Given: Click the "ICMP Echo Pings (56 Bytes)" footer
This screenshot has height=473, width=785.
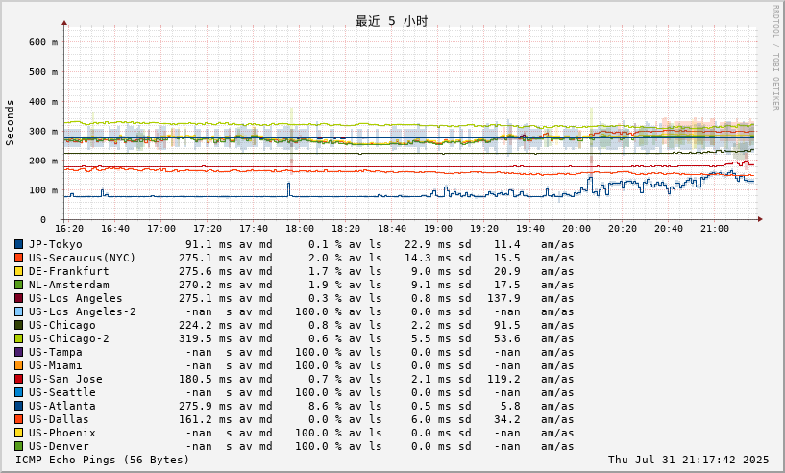Looking at the screenshot, I should 102,460.
